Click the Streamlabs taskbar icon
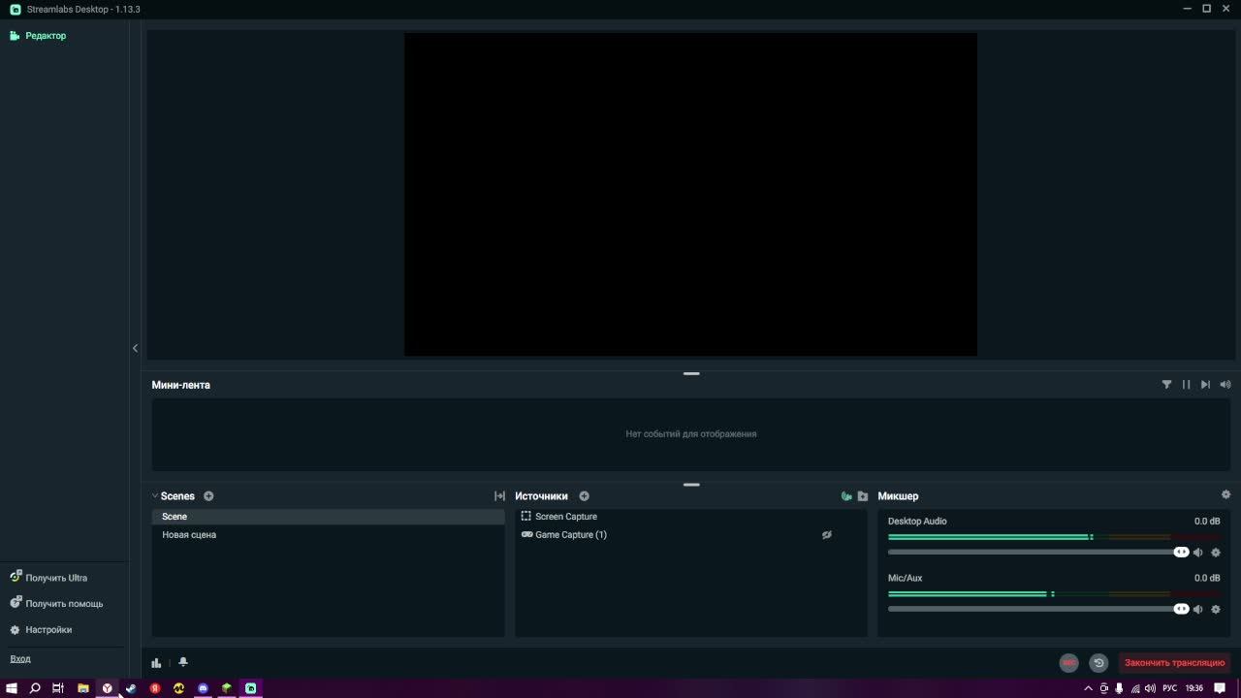1241x698 pixels. (250, 688)
